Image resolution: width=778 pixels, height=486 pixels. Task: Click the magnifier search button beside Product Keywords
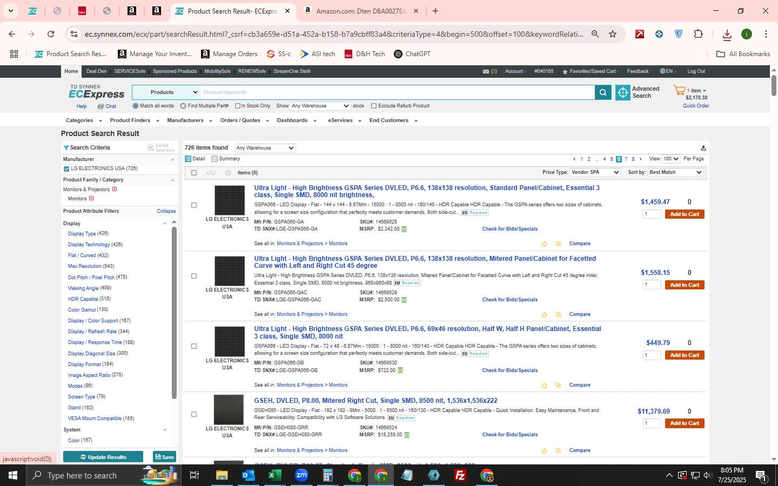point(603,92)
